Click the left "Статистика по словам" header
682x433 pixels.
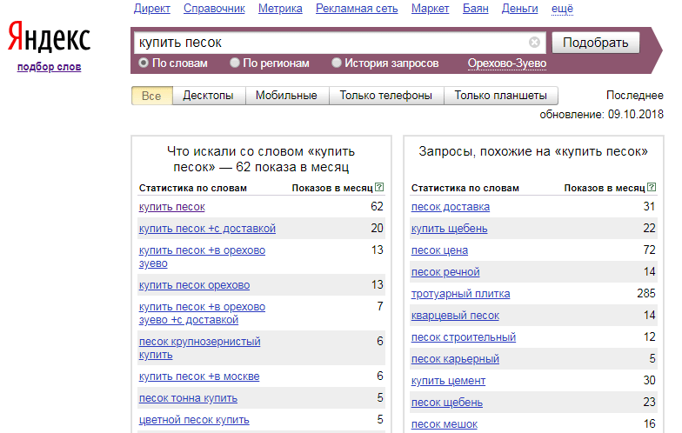point(193,188)
